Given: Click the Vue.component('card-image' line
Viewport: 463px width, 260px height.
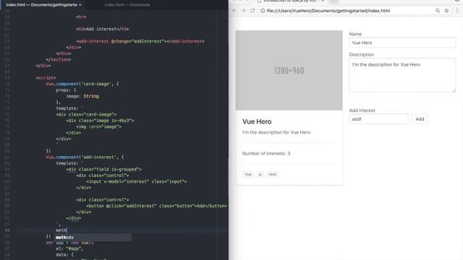Looking at the screenshot, I should 82,84.
